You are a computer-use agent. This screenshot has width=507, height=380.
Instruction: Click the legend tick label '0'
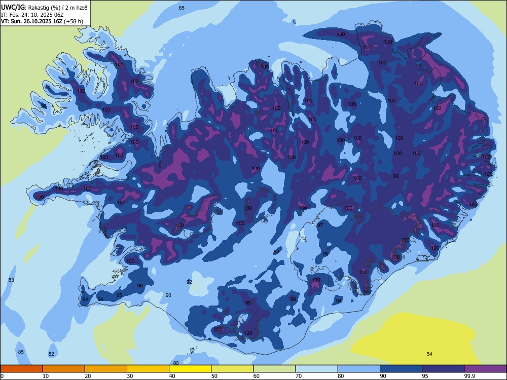pos(2,376)
